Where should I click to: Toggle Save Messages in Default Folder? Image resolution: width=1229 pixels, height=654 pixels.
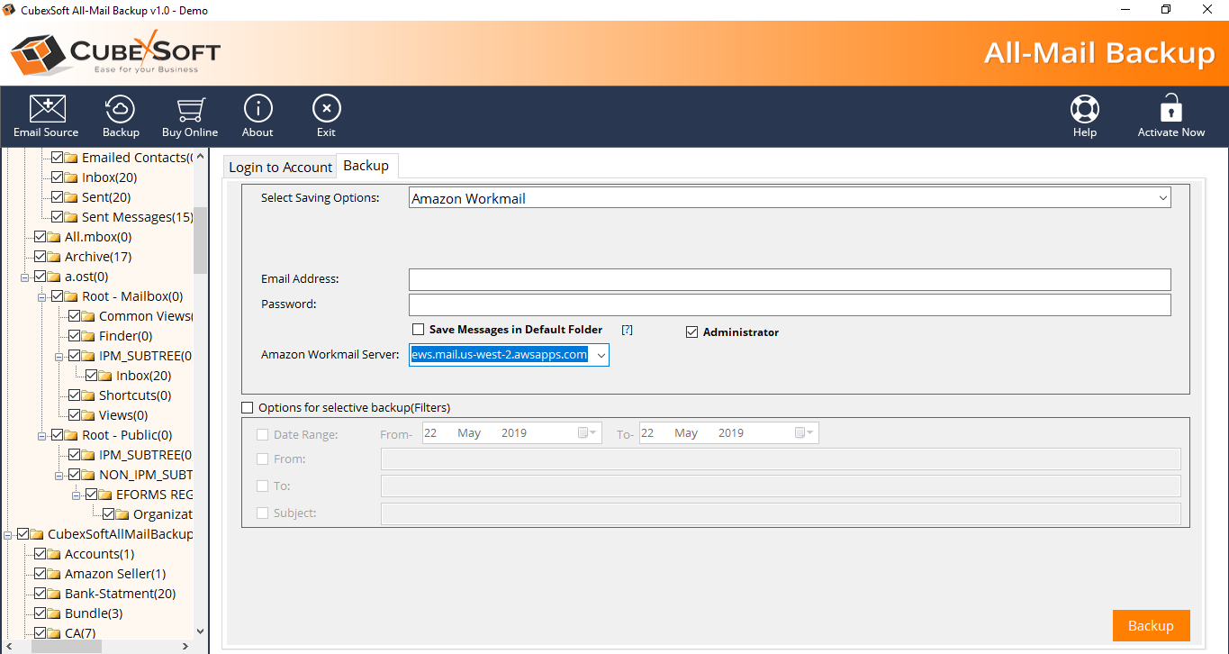click(418, 330)
